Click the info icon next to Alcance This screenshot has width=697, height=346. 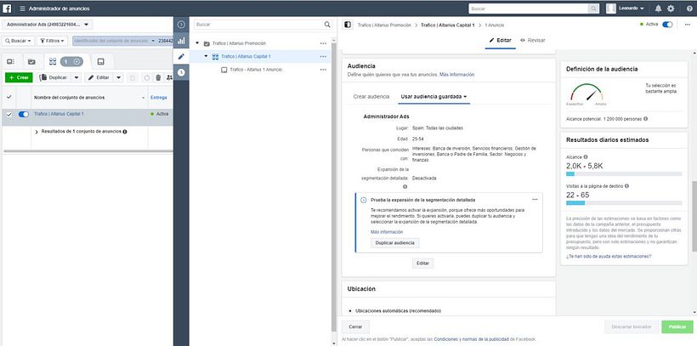pyautogui.click(x=586, y=156)
